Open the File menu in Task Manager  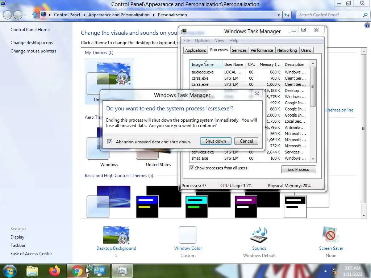(187, 41)
